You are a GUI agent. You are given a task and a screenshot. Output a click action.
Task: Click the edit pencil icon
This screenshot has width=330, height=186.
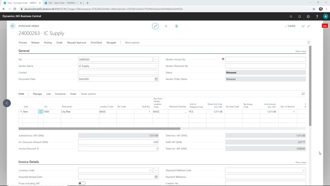click(x=155, y=26)
